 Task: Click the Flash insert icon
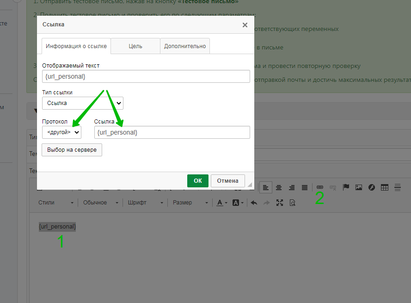pos(371,187)
